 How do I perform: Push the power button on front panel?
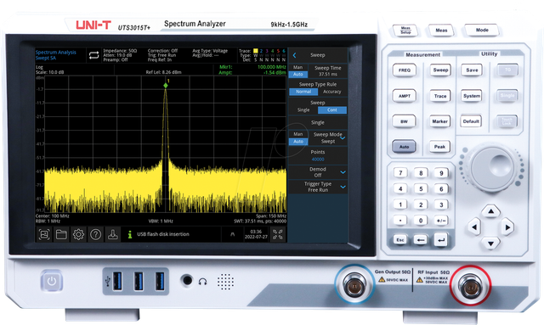52,281
